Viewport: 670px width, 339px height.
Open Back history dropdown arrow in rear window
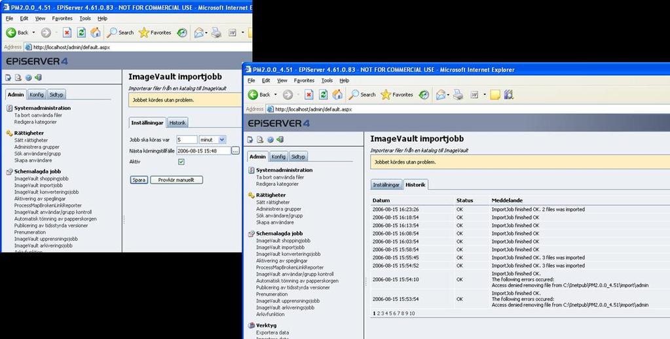coord(34,33)
